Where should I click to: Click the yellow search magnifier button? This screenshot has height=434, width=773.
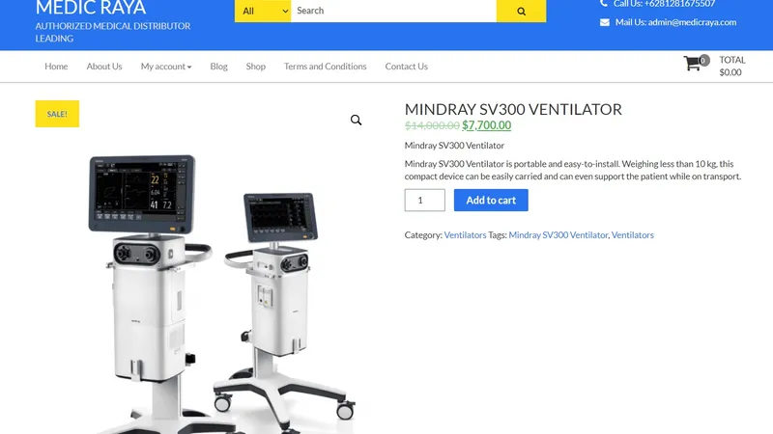pos(521,11)
